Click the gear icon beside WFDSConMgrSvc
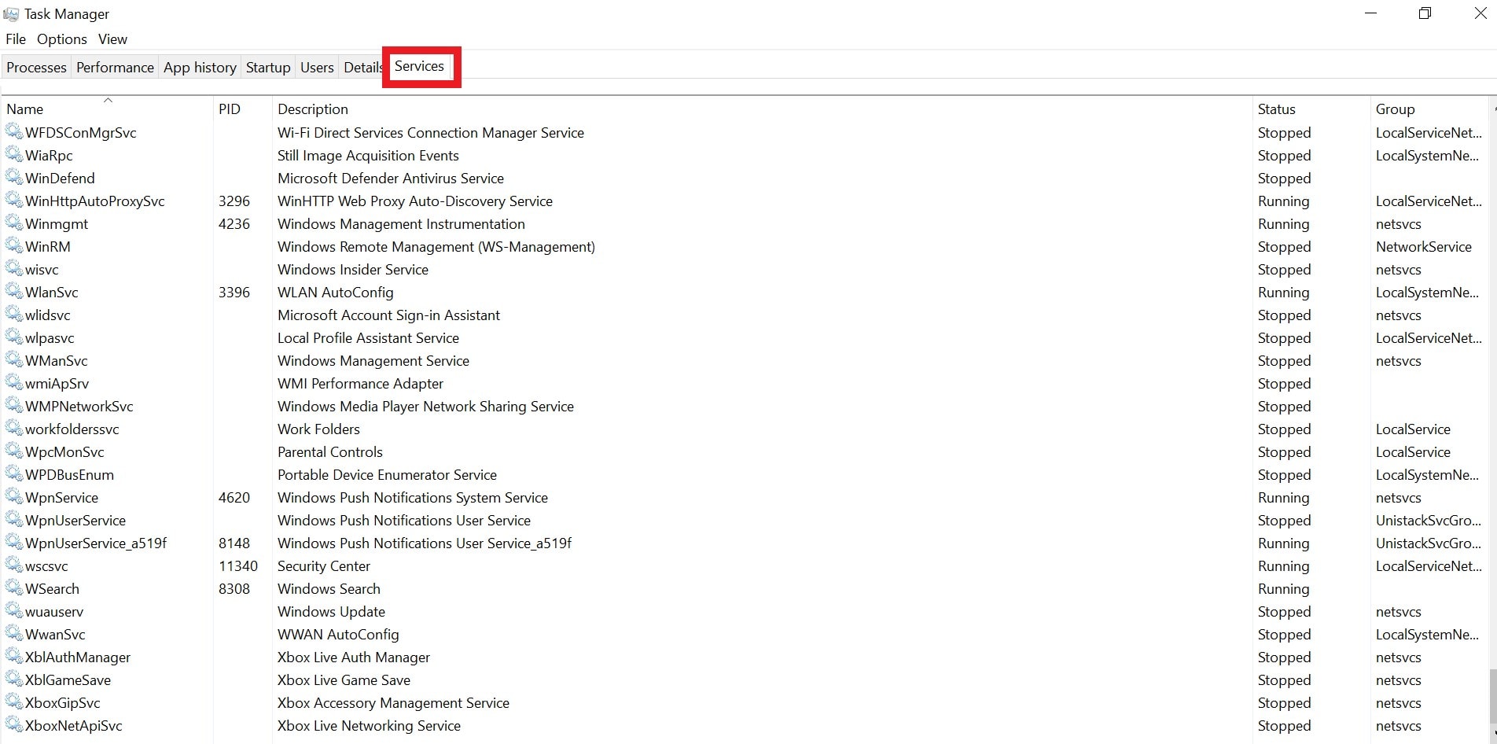Screen dimensions: 1497x744 pyautogui.click(x=14, y=131)
